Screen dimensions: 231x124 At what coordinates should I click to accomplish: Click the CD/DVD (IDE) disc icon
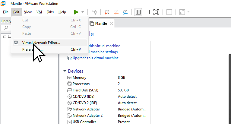click(x=70, y=97)
